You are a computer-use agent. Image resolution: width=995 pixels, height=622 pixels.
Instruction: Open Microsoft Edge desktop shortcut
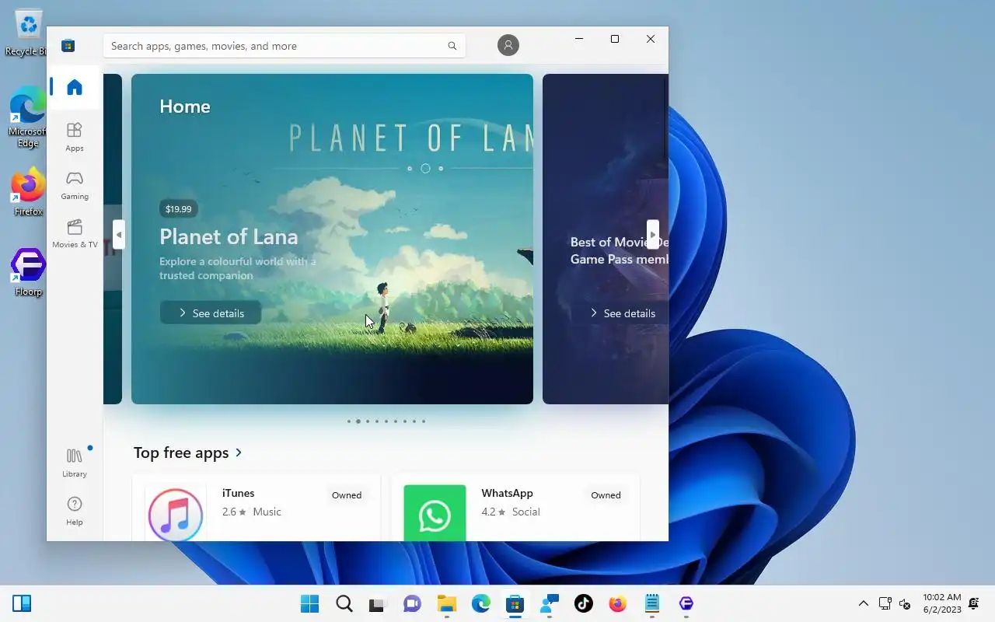[28, 117]
